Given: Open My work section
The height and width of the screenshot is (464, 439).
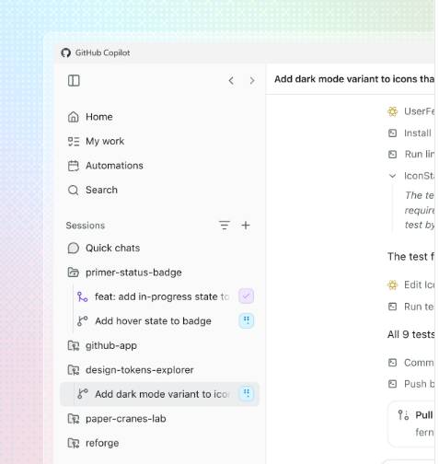Looking at the screenshot, I should click(x=96, y=142).
